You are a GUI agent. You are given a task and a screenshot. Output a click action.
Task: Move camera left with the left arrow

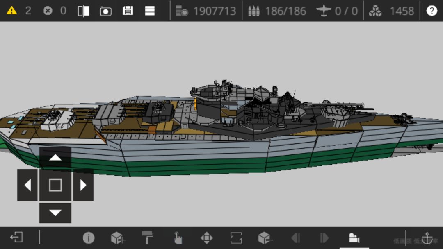27,185
